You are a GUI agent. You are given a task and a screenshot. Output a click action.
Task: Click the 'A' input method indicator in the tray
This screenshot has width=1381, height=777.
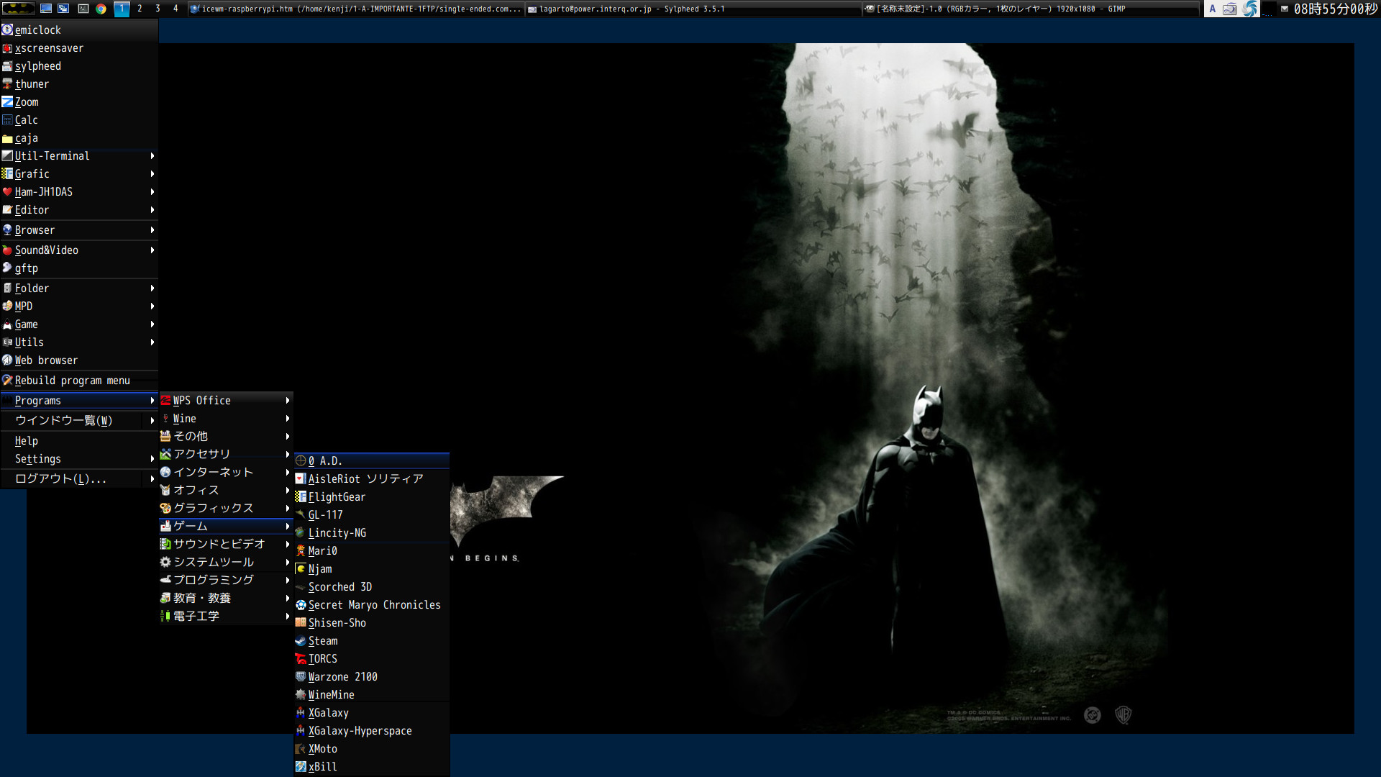(1213, 9)
